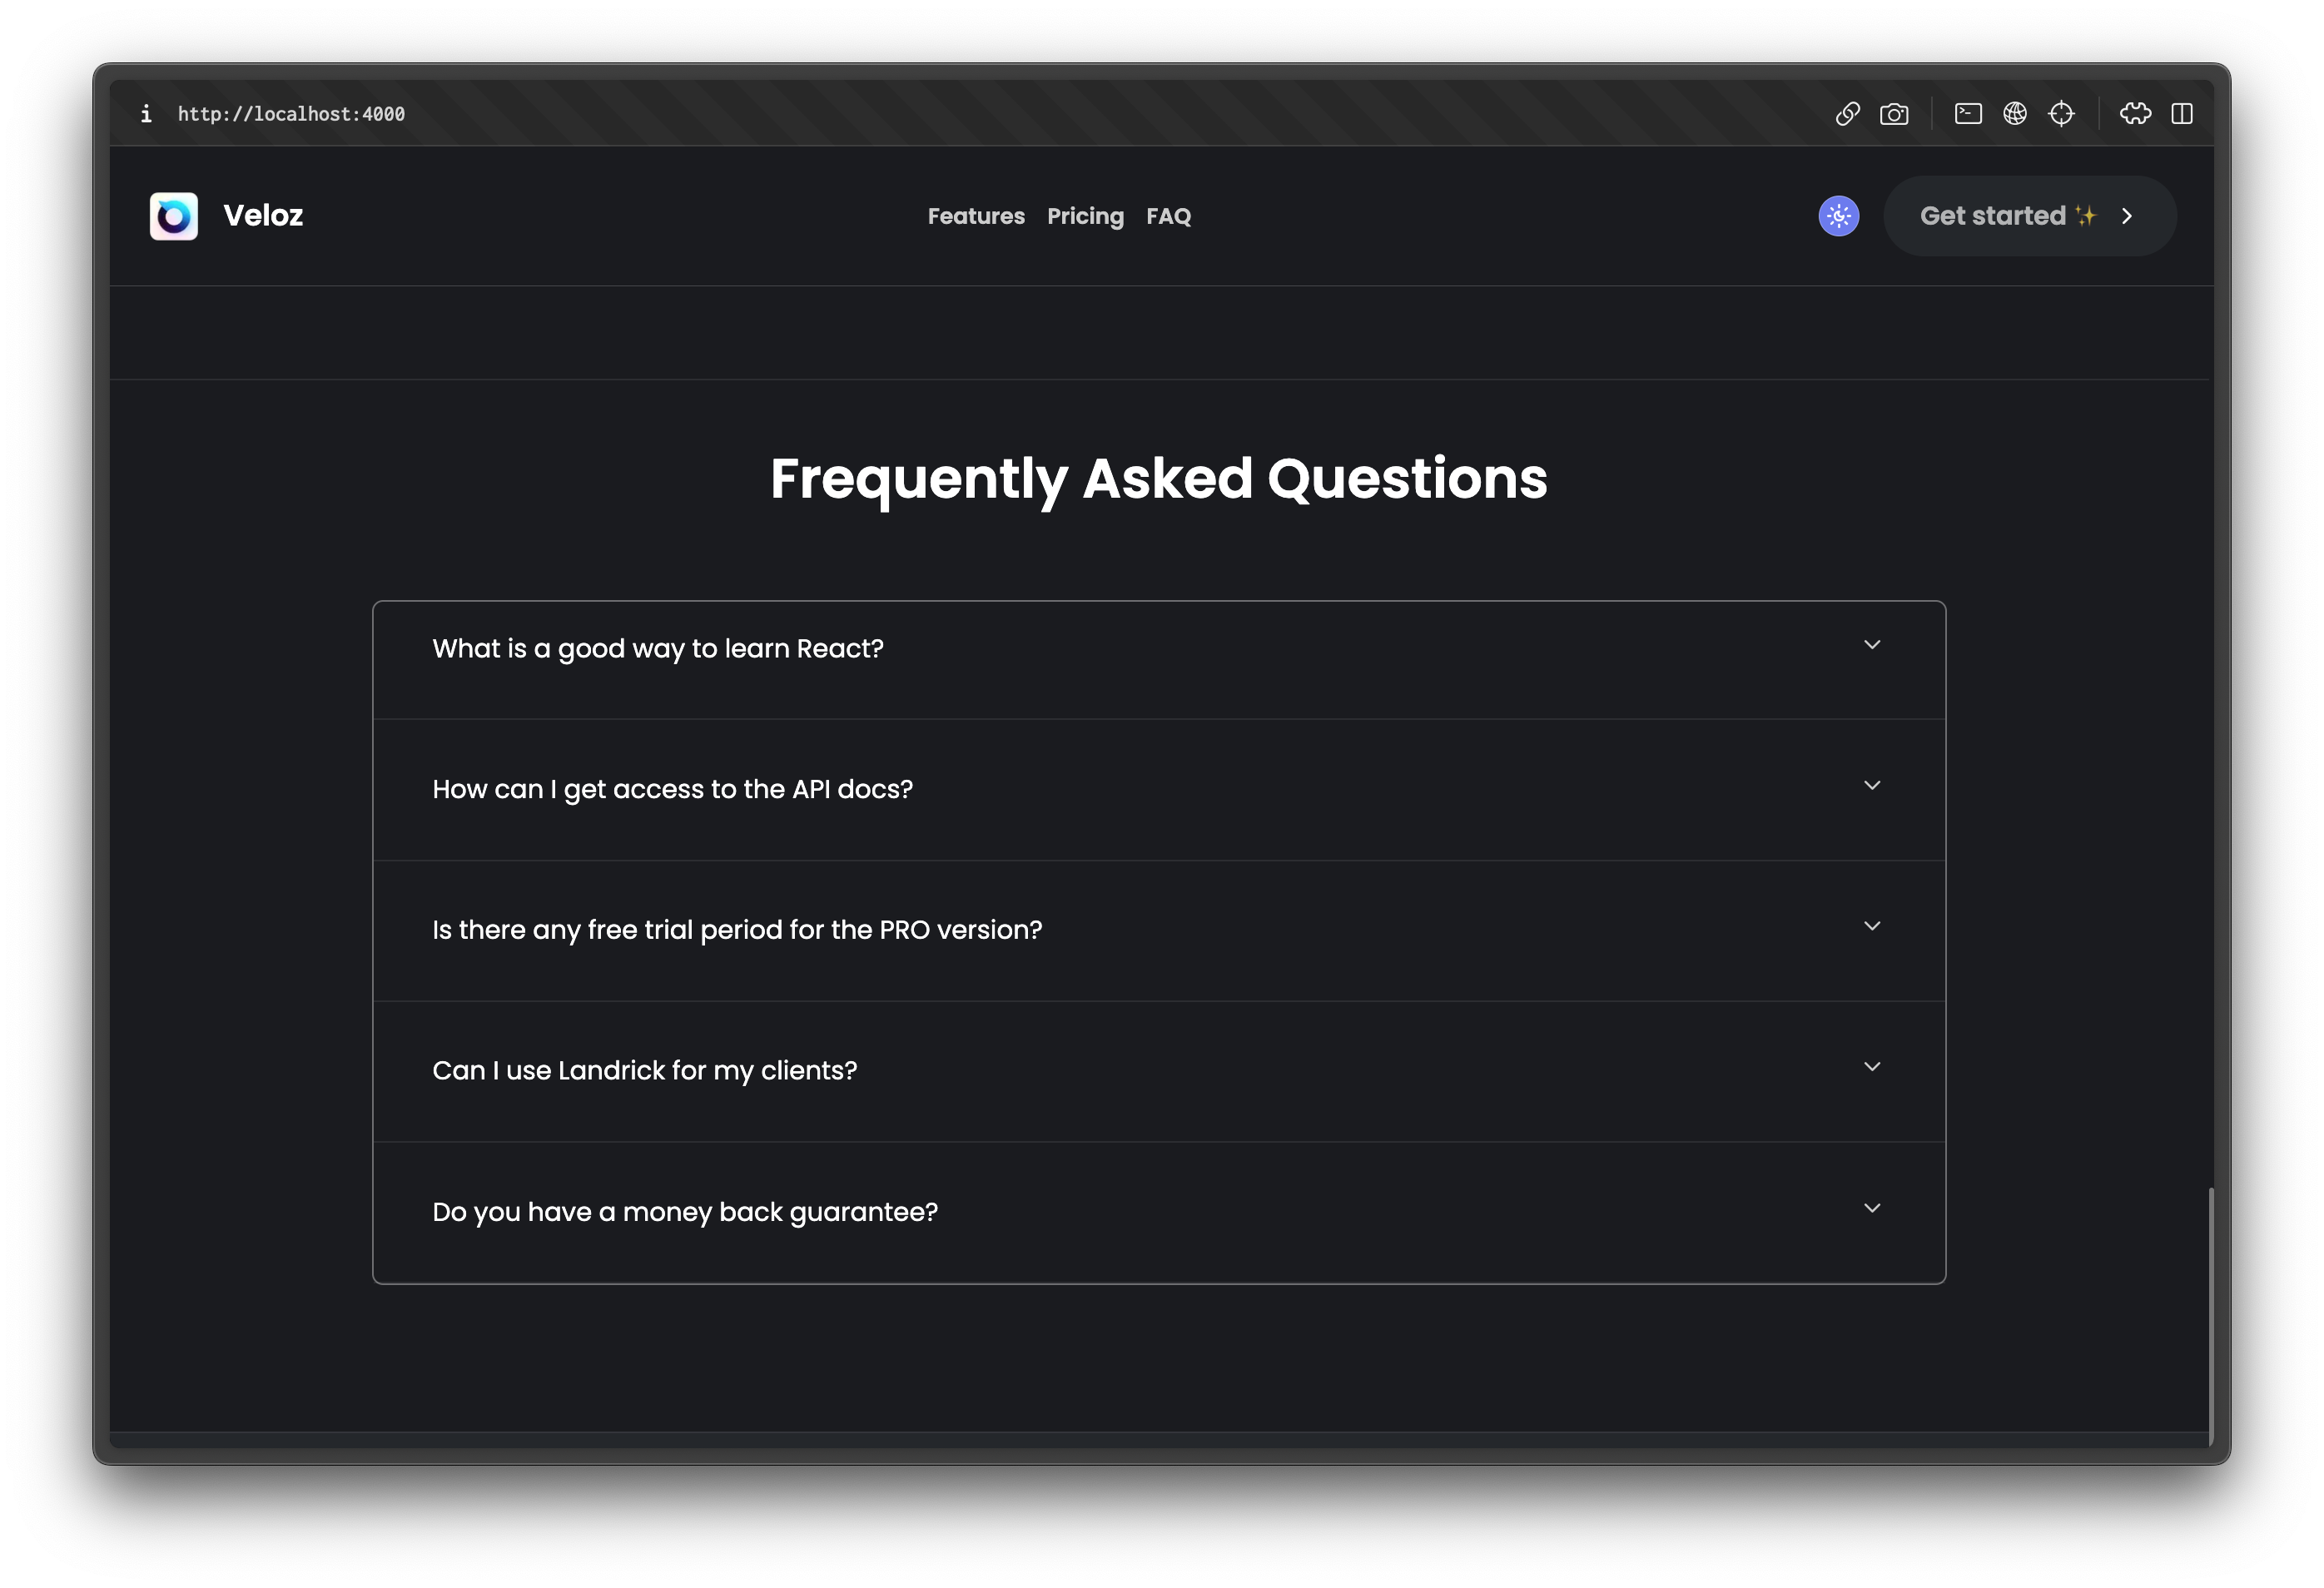Open the terminal console icon
The width and height of the screenshot is (2324, 1588).
(x=1968, y=114)
